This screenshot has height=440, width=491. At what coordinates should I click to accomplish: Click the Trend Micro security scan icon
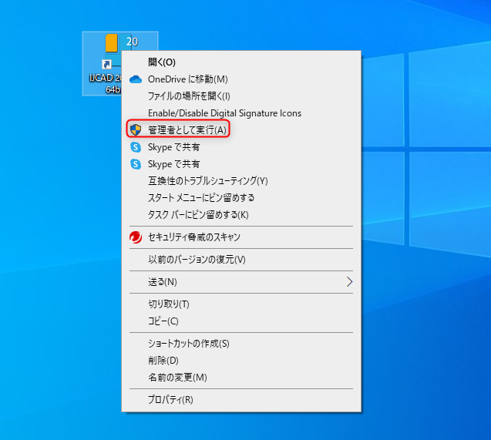(x=136, y=237)
